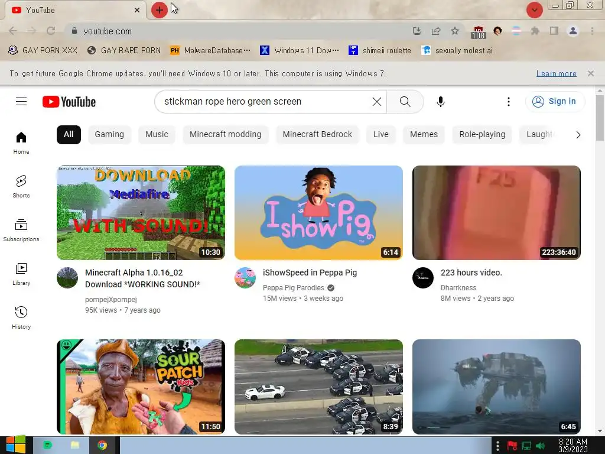
Task: Select the Gaming filter chip
Action: 109,134
